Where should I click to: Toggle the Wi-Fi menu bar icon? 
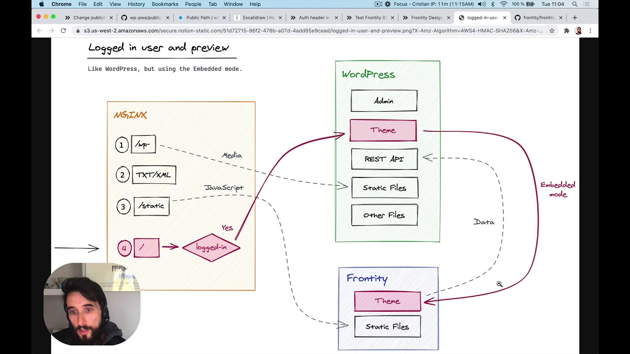pos(504,4)
